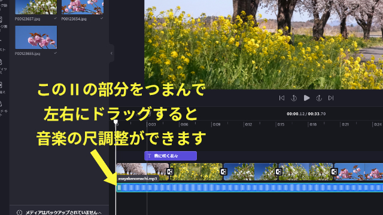The width and height of the screenshot is (383, 215).
Task: Select the blue audio track mp3 clip
Action: (250, 188)
